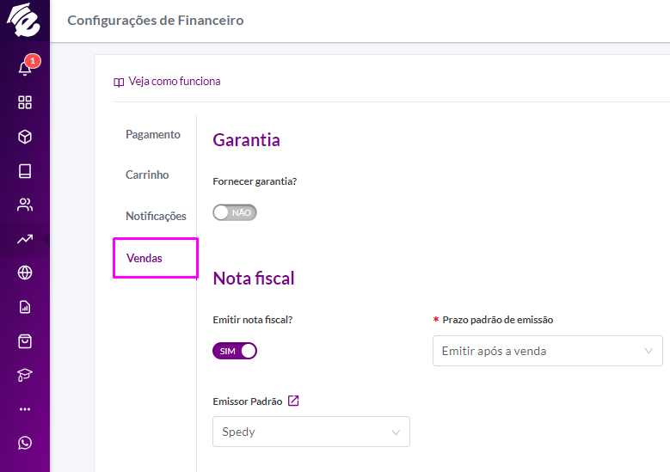Open the globe icon in sidebar

pyautogui.click(x=25, y=273)
